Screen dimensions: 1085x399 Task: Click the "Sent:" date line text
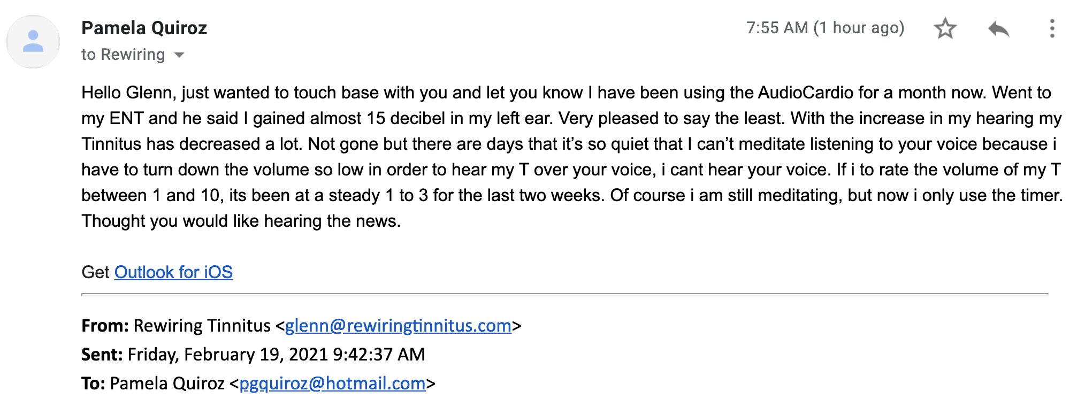click(276, 355)
